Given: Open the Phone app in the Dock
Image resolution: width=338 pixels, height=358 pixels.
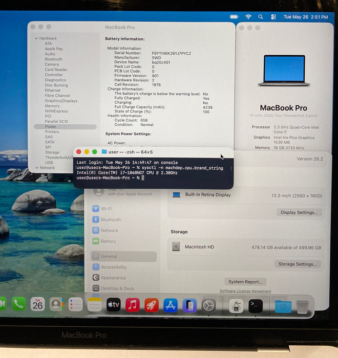Looking at the screenshot, I should click(19, 304).
